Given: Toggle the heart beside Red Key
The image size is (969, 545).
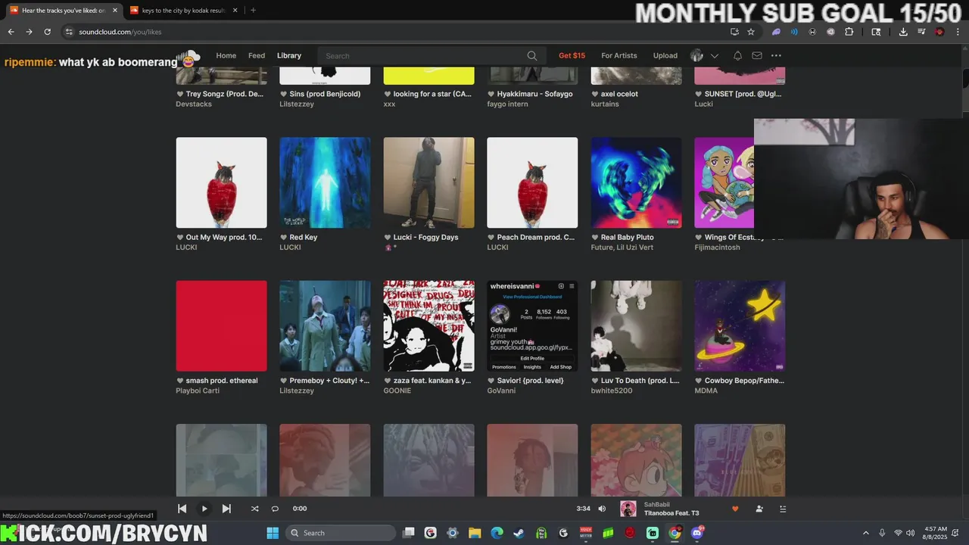Looking at the screenshot, I should coord(283,238).
